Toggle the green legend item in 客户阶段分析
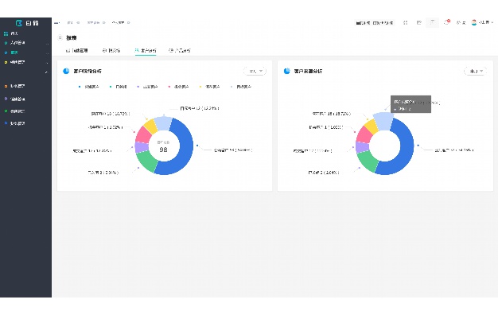 click(119, 87)
